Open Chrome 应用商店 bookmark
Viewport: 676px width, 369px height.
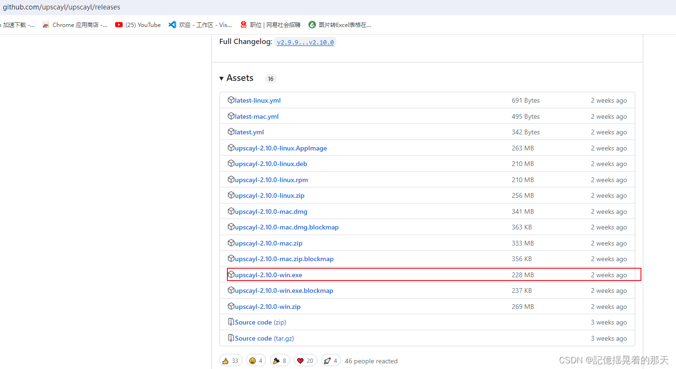coord(75,25)
